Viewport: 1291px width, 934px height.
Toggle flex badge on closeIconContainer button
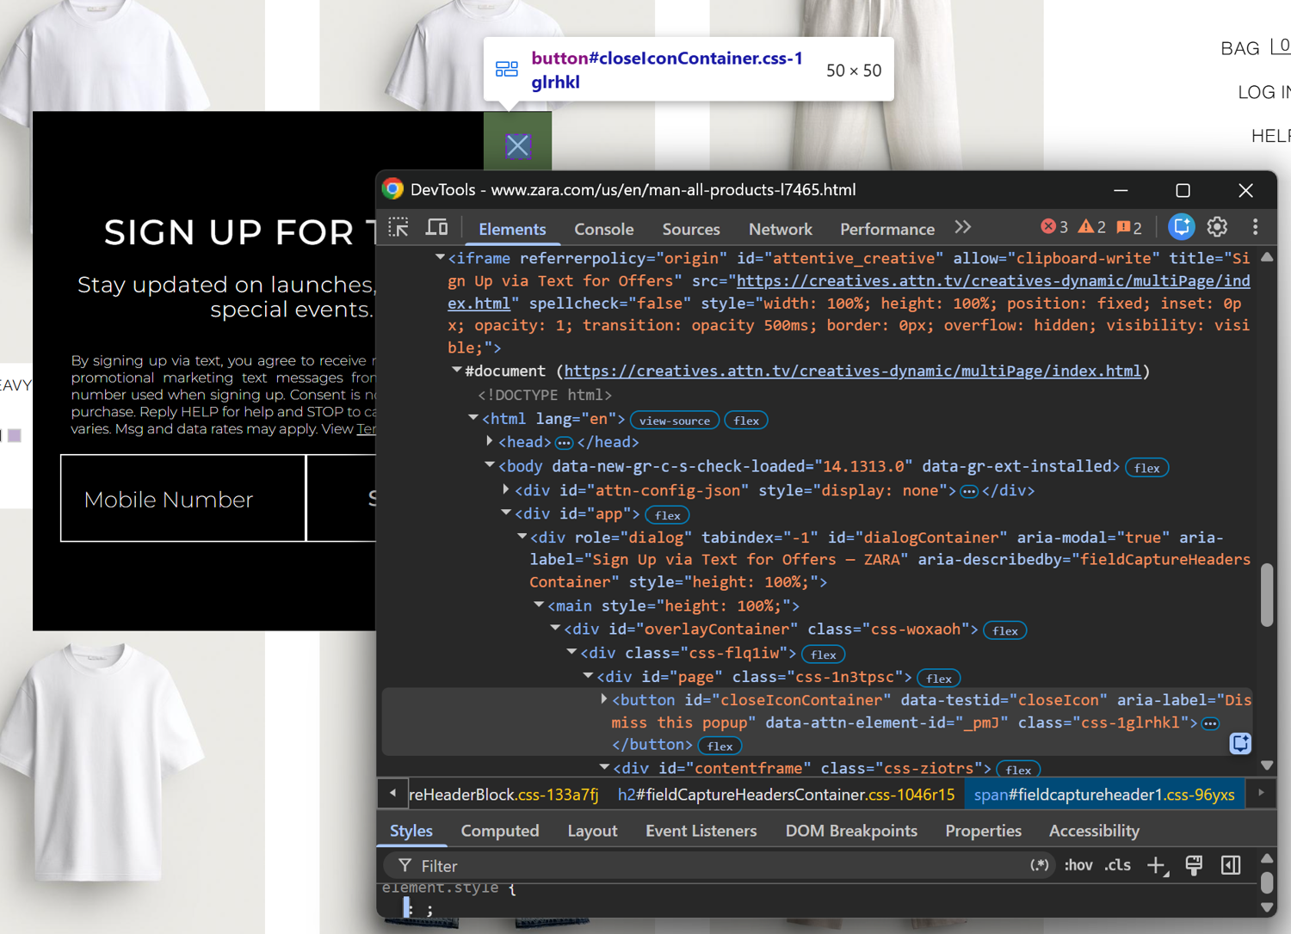pos(720,746)
